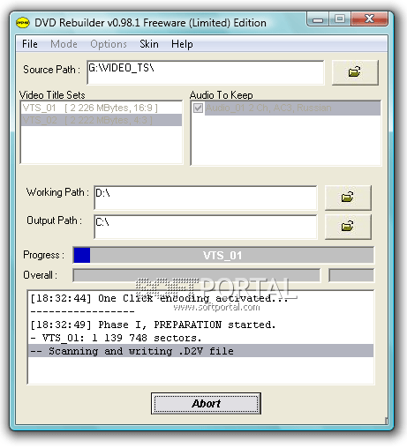407x448 pixels.
Task: Click the Source Path text field
Action: click(206, 72)
